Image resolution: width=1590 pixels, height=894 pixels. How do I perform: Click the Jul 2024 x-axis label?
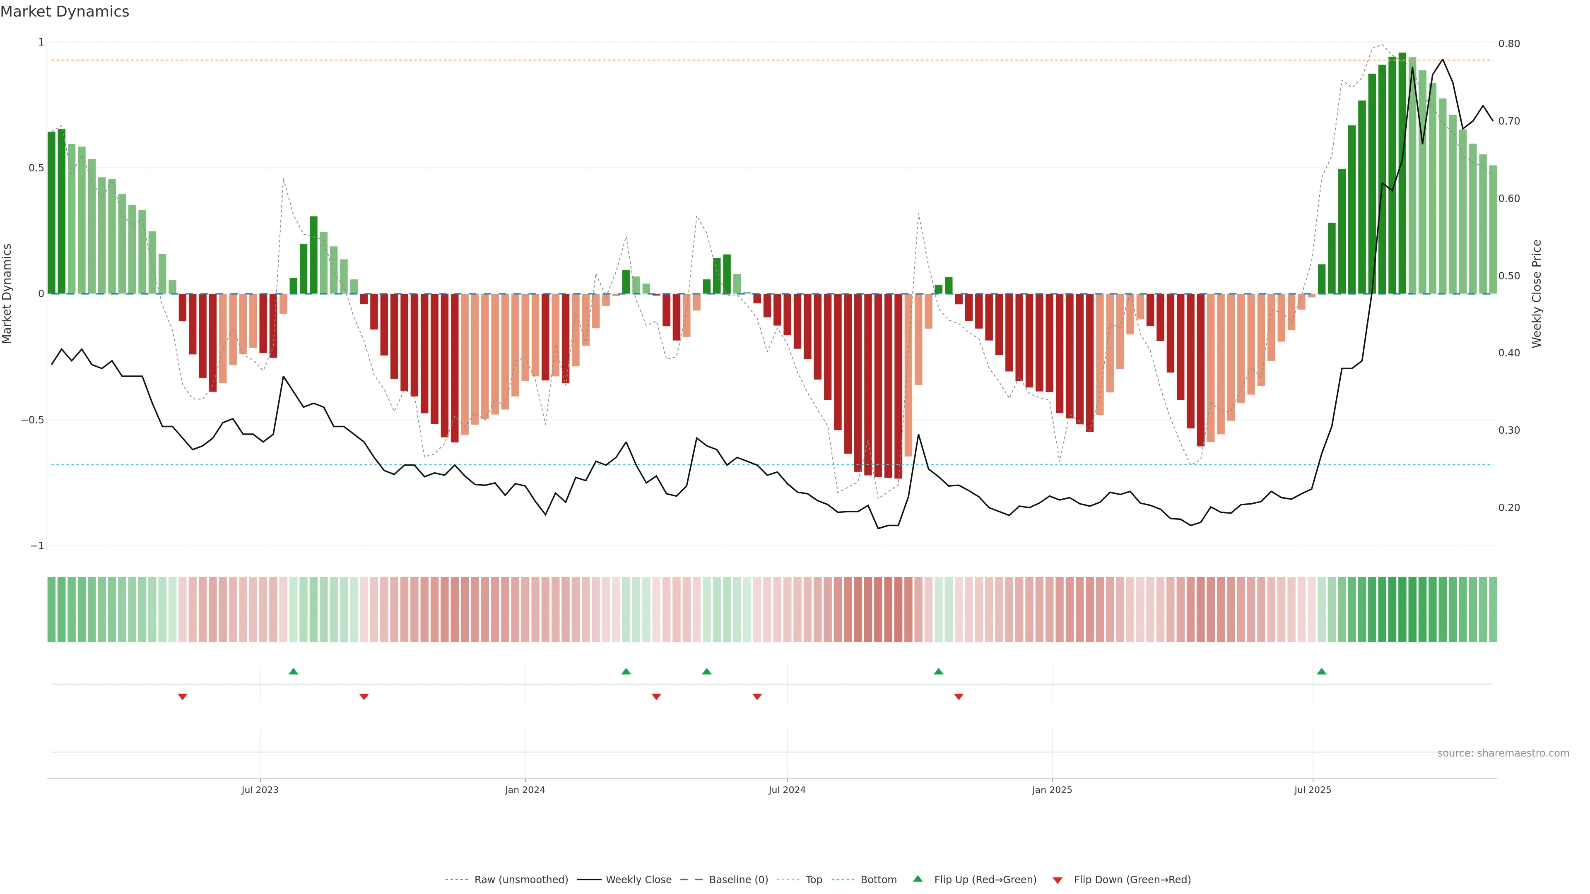pyautogui.click(x=787, y=790)
